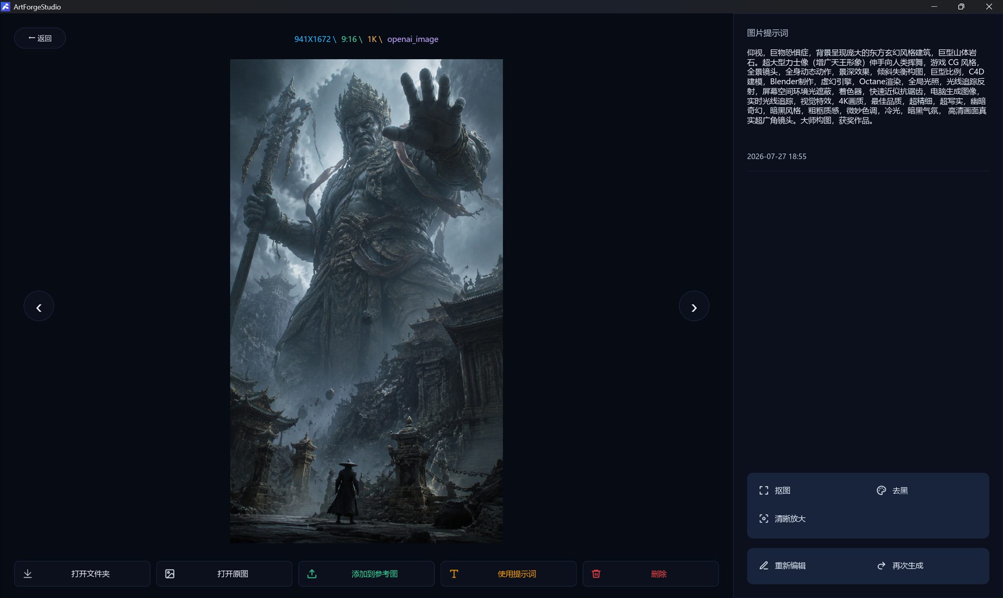This screenshot has height=598, width=1003.
Task: Restore down the ArtForgeStudio window
Action: 961,7
